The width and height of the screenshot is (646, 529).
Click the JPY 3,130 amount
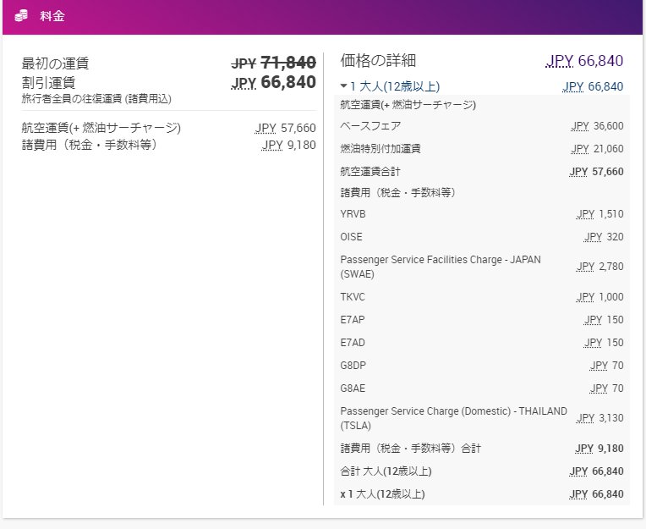[599, 418]
